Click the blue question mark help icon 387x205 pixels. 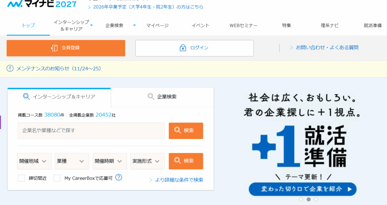(x=119, y=177)
